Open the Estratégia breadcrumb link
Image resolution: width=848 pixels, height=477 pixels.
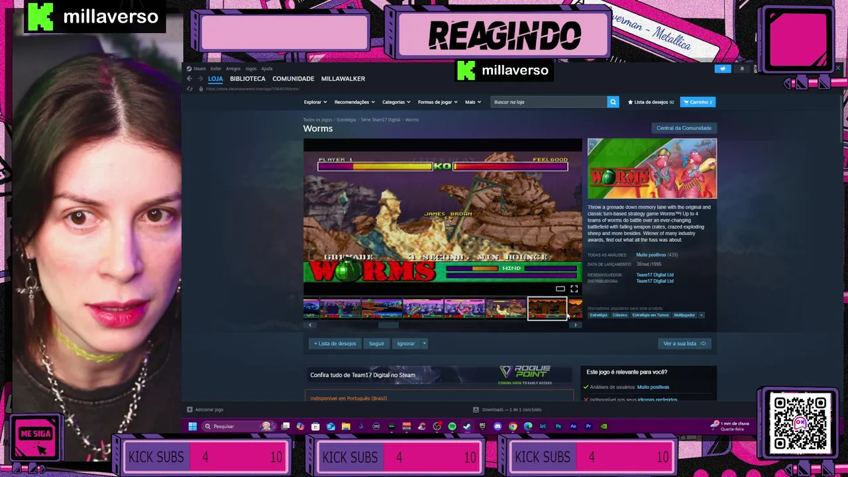346,120
